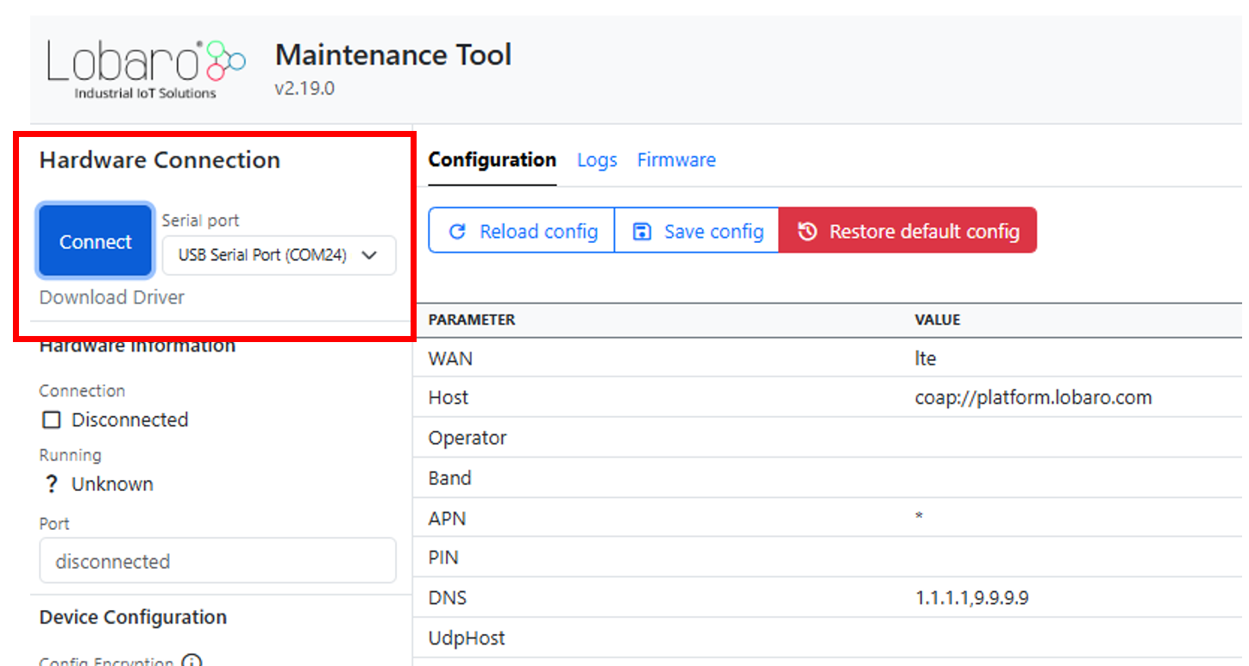Click the value coap://platform.lobaro.com

click(1033, 397)
